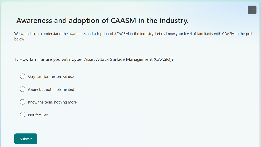261x147 pixels.
Task: Mark the 'Not familiar' radio button
Action: pyautogui.click(x=23, y=115)
